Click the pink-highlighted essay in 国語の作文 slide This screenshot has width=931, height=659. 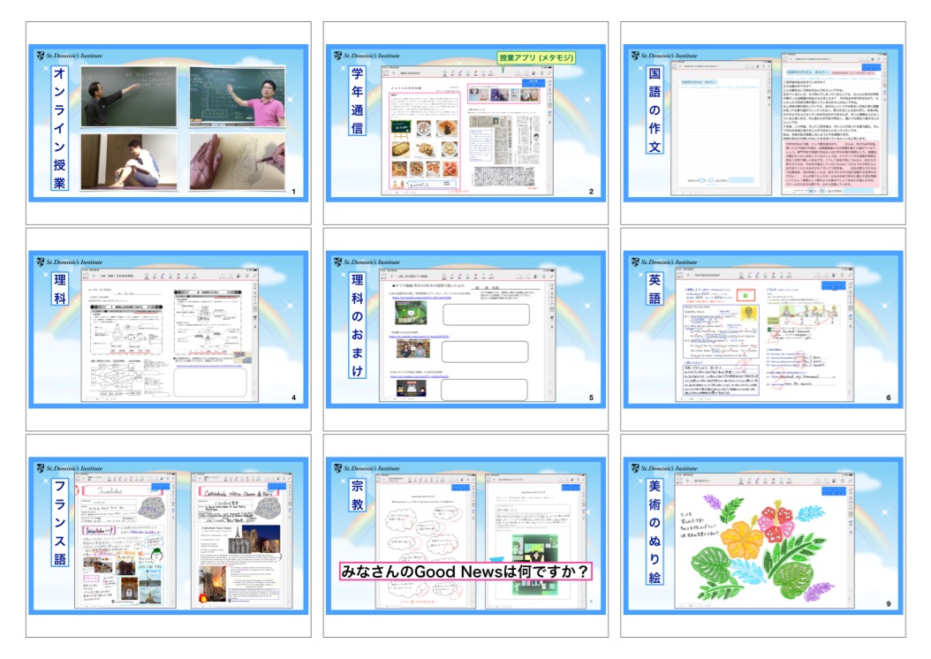(x=832, y=163)
